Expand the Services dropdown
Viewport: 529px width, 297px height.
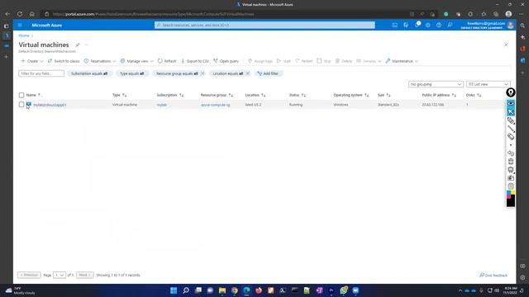pos(369,61)
